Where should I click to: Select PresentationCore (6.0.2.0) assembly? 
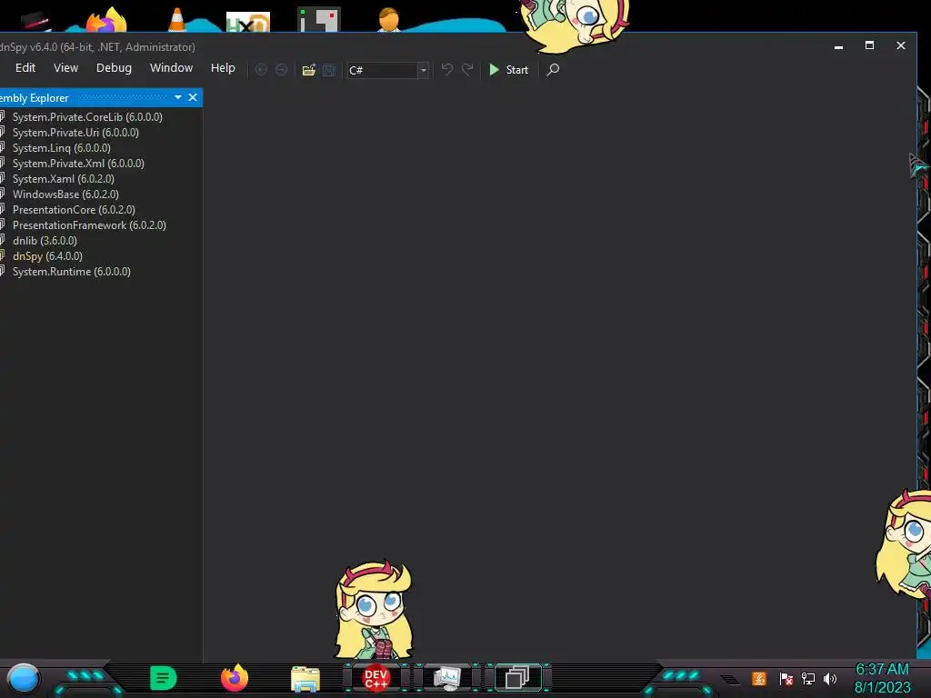[74, 210]
